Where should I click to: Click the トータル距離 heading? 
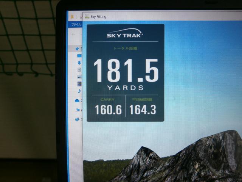[125, 49]
